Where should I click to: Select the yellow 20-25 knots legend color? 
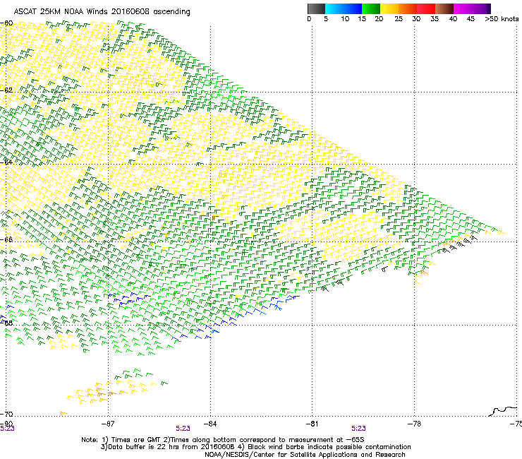pos(389,8)
